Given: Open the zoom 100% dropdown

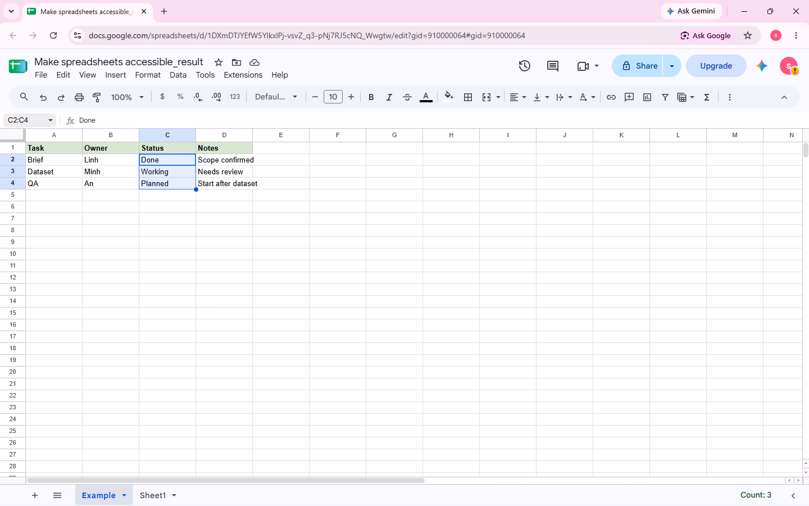Looking at the screenshot, I should 128,97.
